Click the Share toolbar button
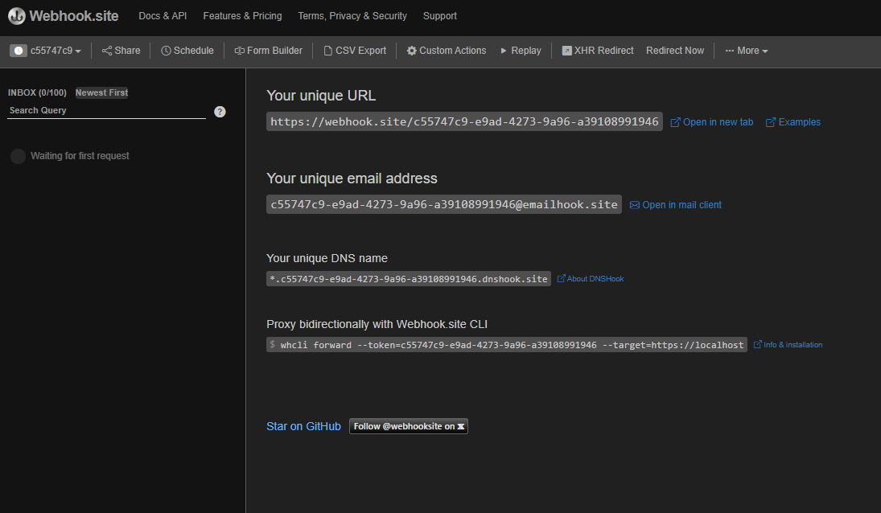Screen dimensions: 881x513 pyautogui.click(x=121, y=51)
